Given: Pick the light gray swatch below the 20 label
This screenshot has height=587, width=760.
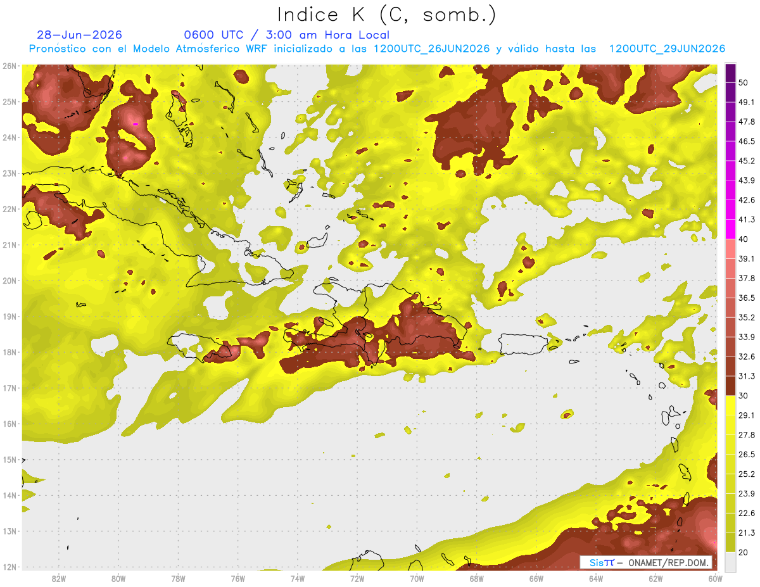Looking at the screenshot, I should pos(730,562).
